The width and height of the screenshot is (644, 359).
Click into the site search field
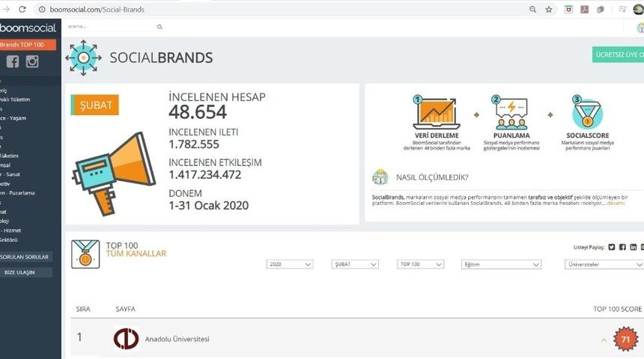[109, 27]
